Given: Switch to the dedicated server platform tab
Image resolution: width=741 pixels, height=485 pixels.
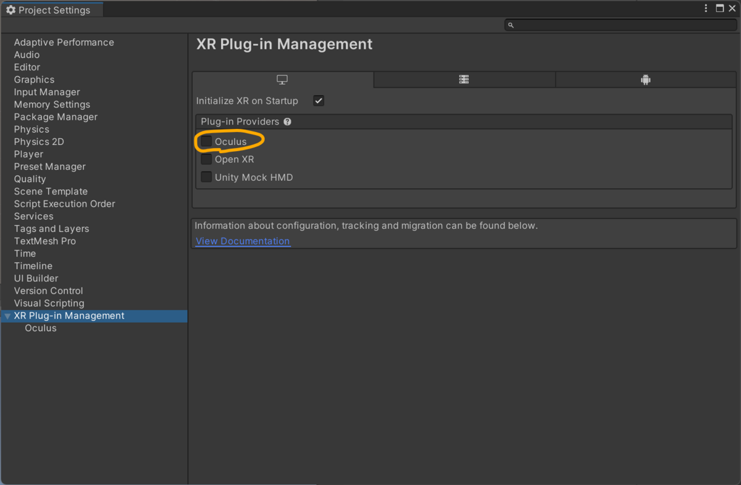Looking at the screenshot, I should tap(464, 80).
